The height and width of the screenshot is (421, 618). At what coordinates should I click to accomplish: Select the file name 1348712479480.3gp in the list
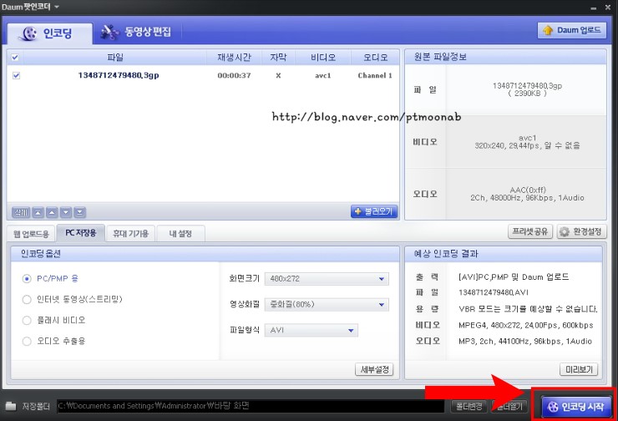(119, 75)
